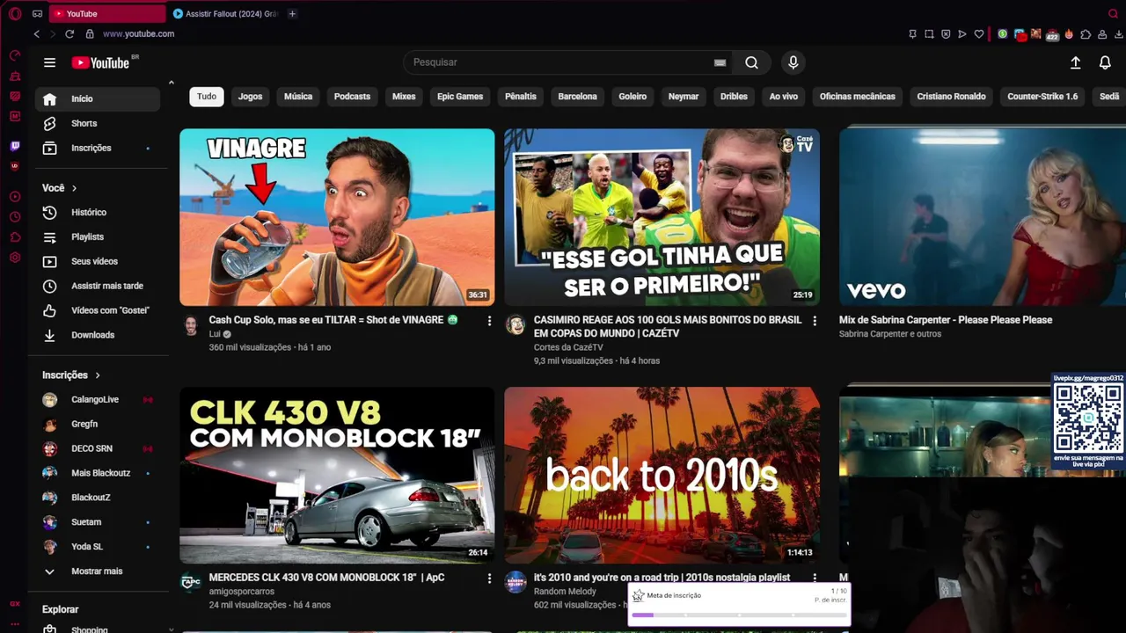This screenshot has height=633, width=1126.
Task: Open options menu for Casimiro Reage video
Action: [814, 321]
